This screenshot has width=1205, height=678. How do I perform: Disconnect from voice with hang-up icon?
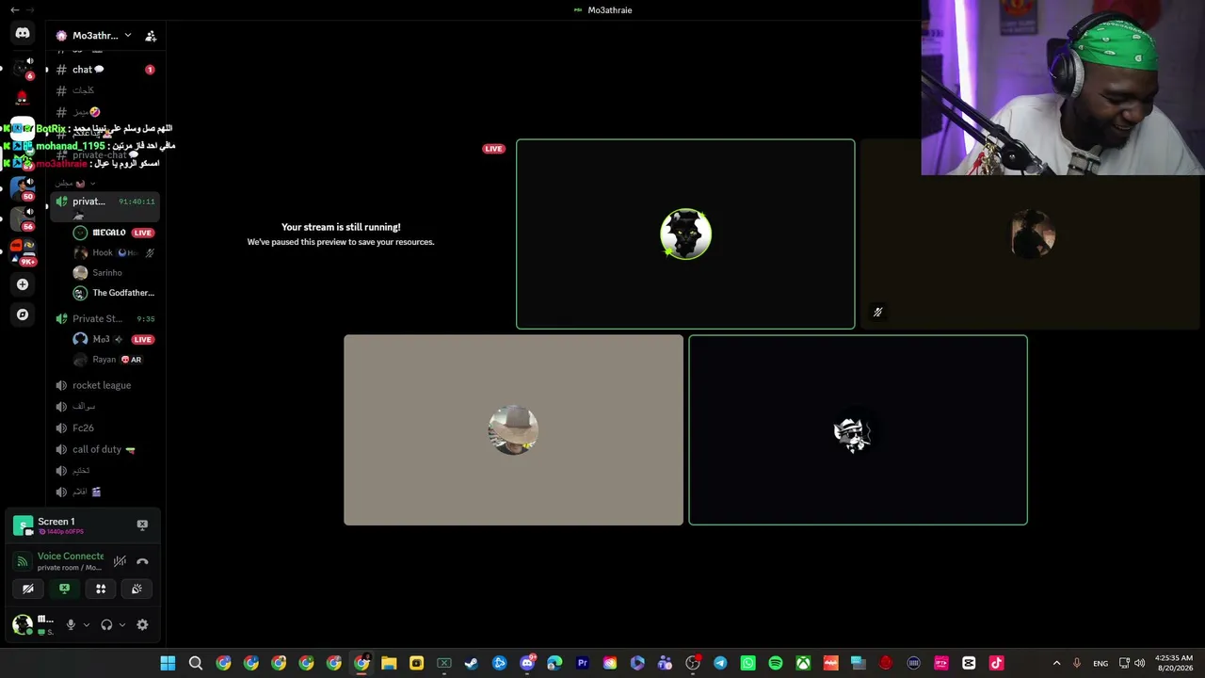pos(142,561)
